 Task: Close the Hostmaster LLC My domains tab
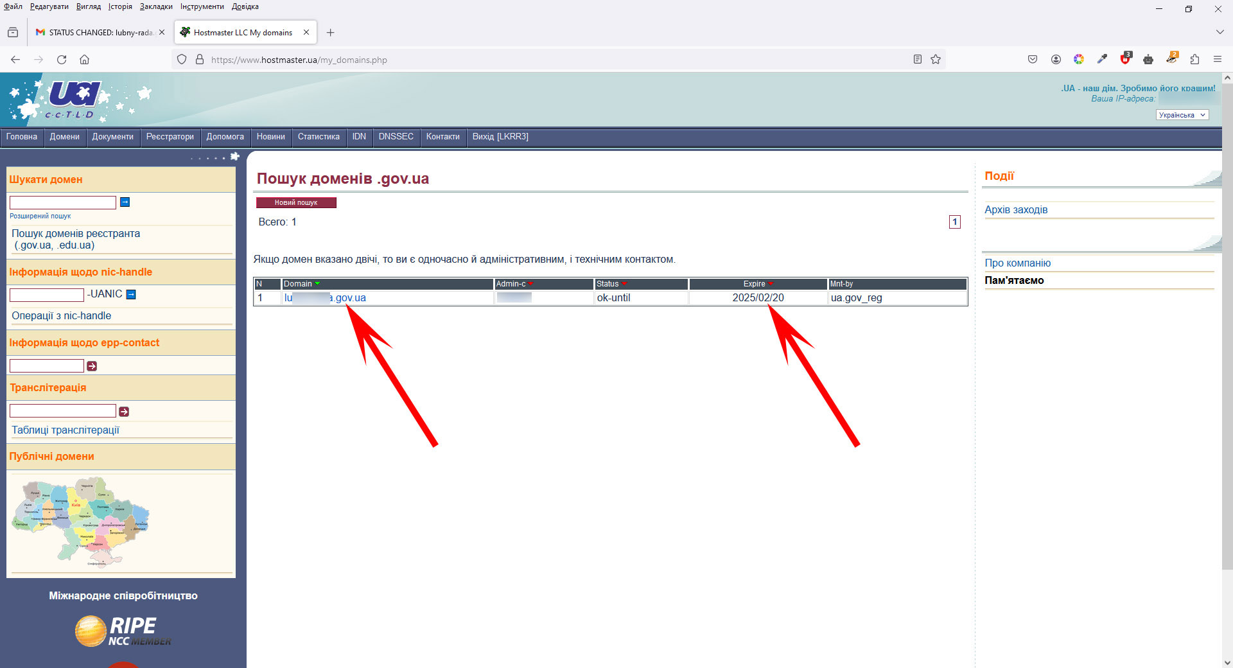click(306, 32)
